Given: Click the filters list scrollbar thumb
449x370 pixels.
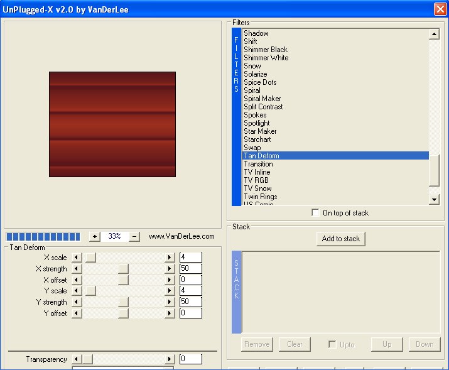Looking at the screenshot, I should (434, 171).
